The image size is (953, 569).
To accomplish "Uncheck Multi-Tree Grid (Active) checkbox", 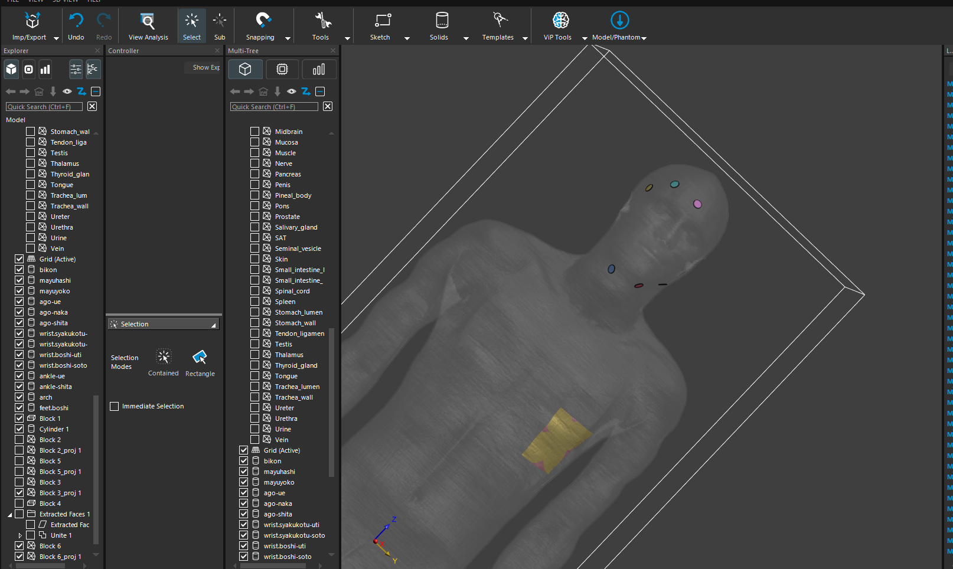I will 244,450.
